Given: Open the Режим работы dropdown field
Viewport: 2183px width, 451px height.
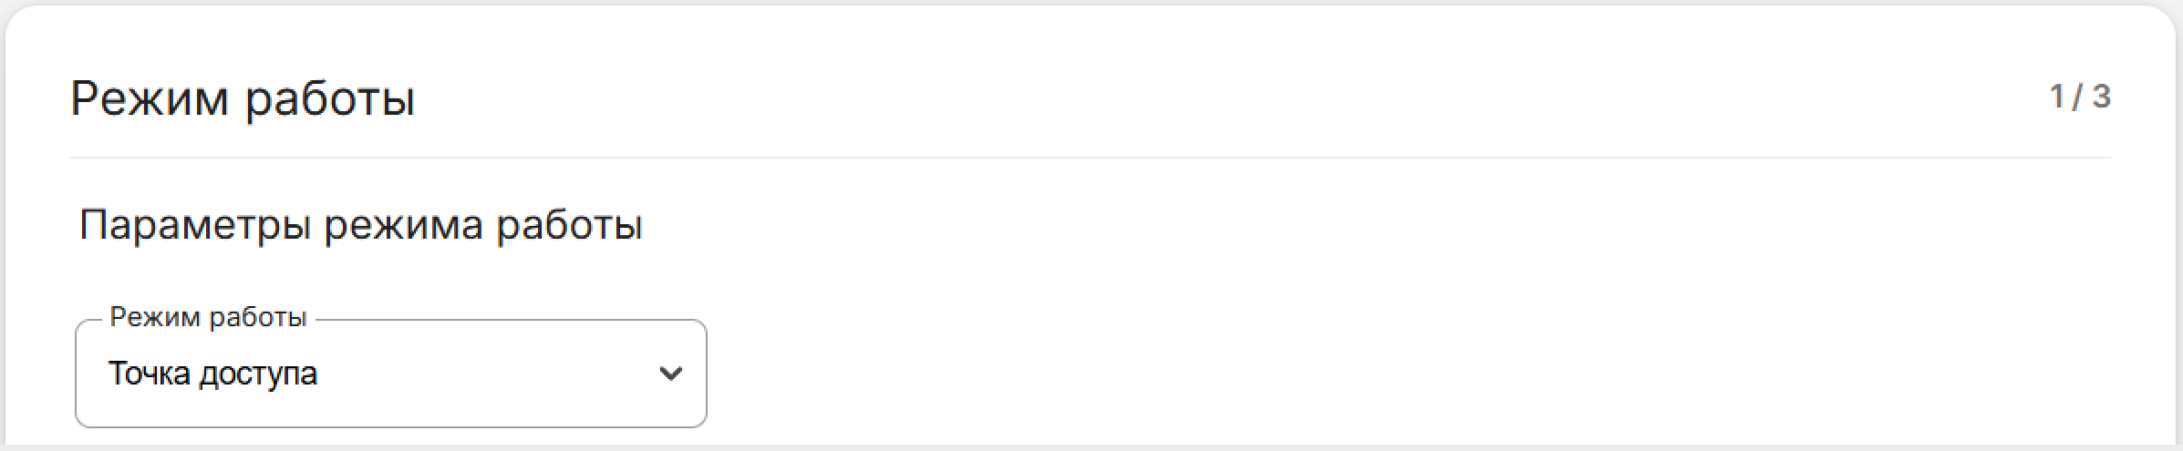Looking at the screenshot, I should [x=390, y=374].
